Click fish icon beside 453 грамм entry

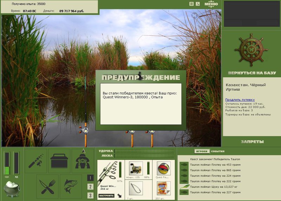tap(184, 164)
